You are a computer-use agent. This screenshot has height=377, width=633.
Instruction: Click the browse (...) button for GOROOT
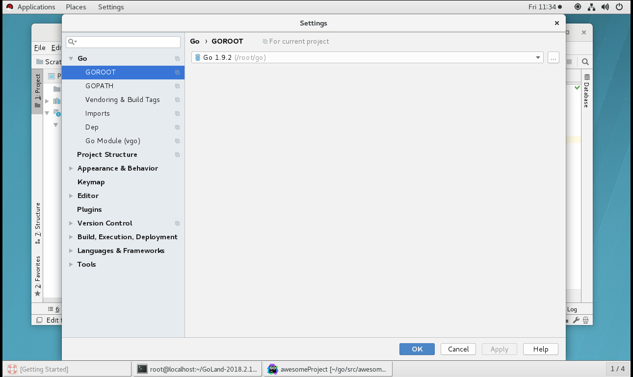[x=553, y=57]
